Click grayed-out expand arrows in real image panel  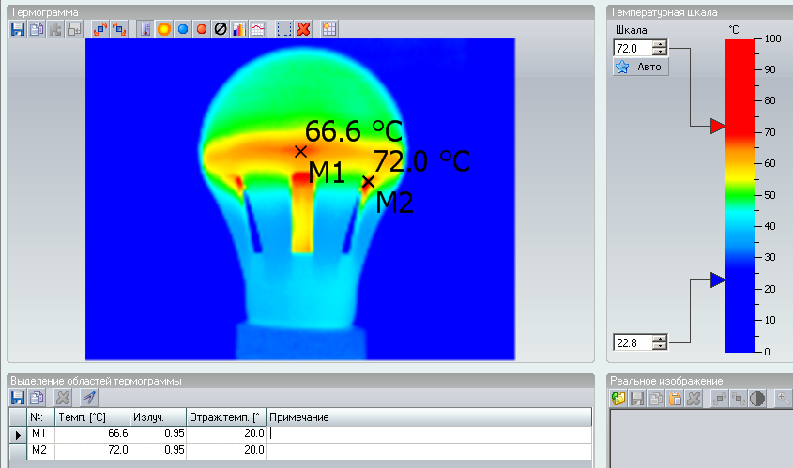[720, 399]
